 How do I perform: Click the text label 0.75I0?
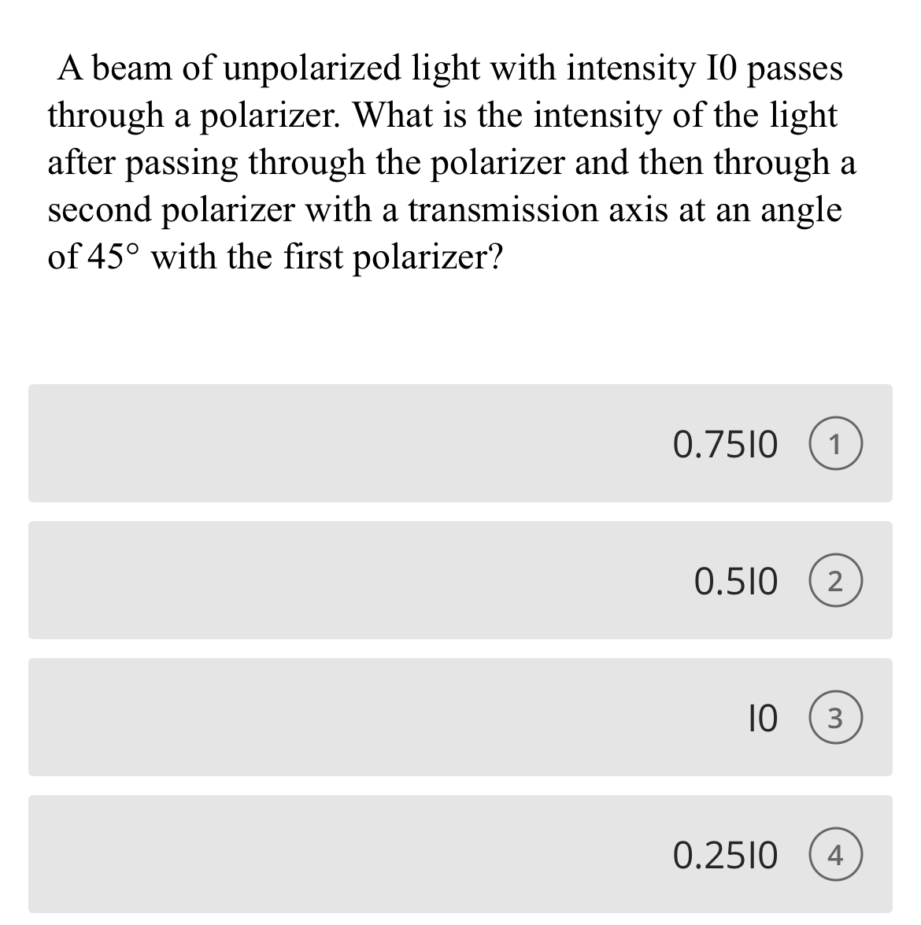click(x=725, y=444)
